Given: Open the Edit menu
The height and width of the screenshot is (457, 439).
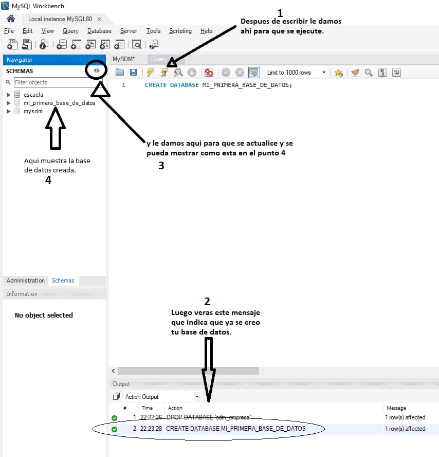Looking at the screenshot, I should tap(27, 31).
